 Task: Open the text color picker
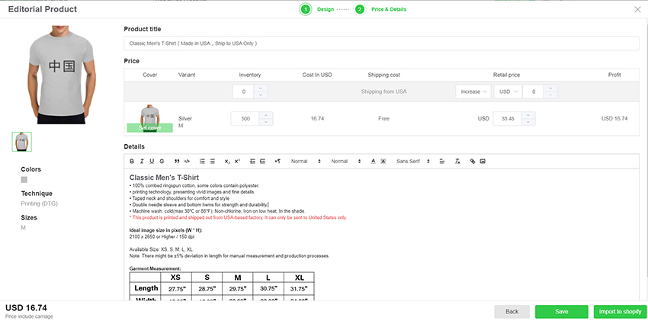click(374, 161)
